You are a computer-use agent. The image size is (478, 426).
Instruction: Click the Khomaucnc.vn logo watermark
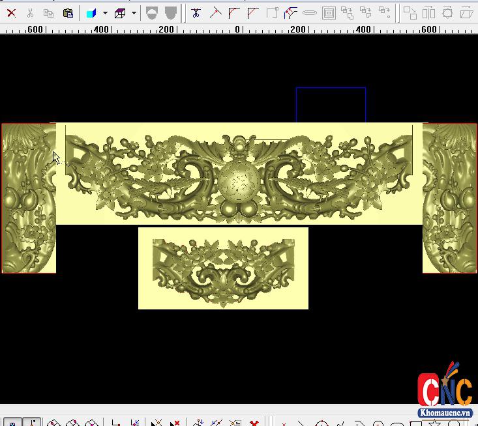[445, 390]
